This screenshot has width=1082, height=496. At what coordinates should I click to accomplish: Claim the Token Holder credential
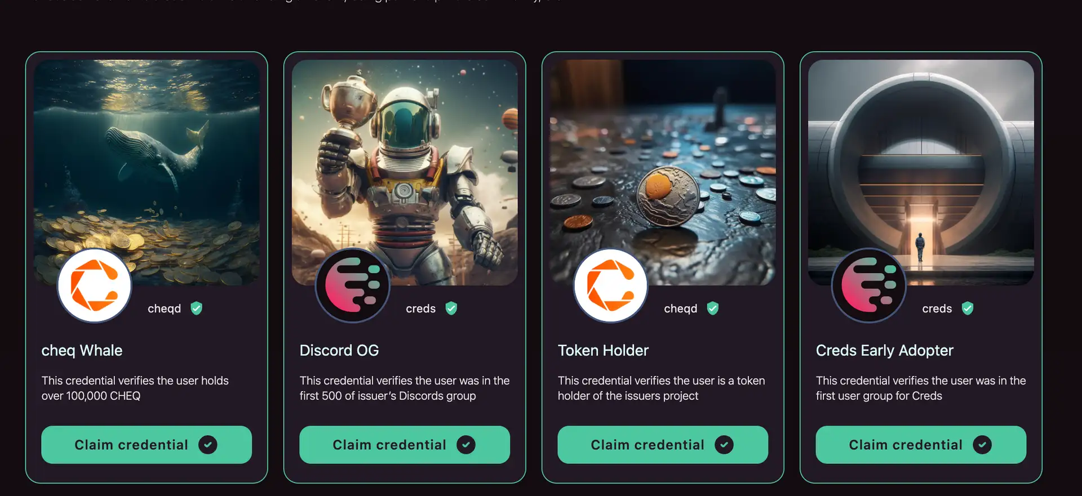click(663, 445)
